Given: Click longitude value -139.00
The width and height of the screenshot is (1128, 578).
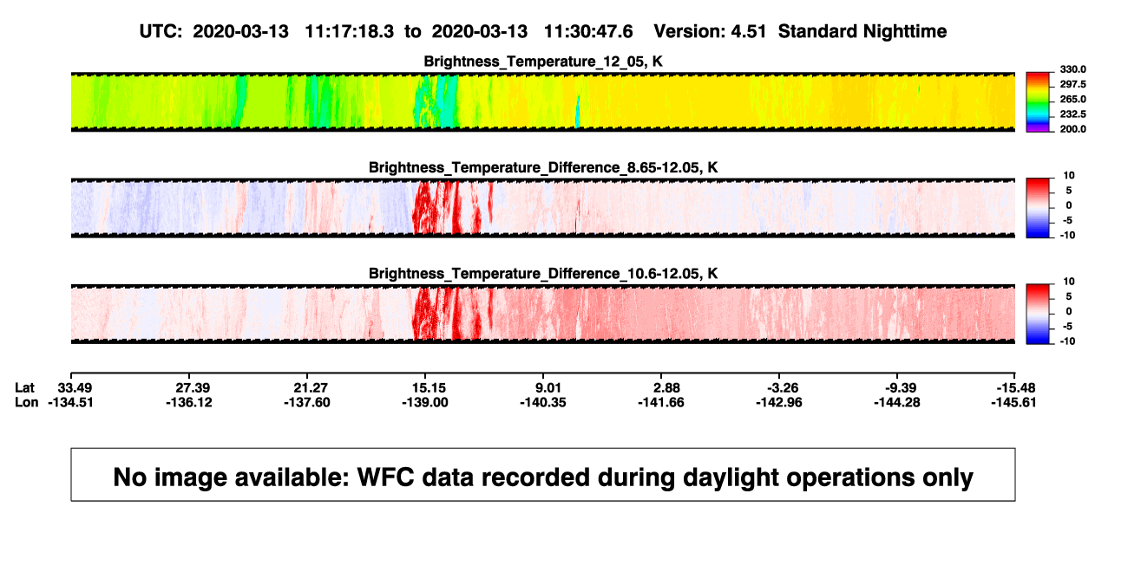Looking at the screenshot, I should click(424, 402).
